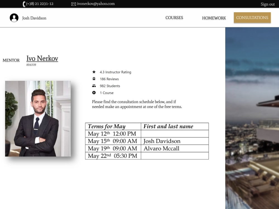This screenshot has width=279, height=209.
Task: Click the May 22nd 05:30 PM term
Action: point(112,156)
